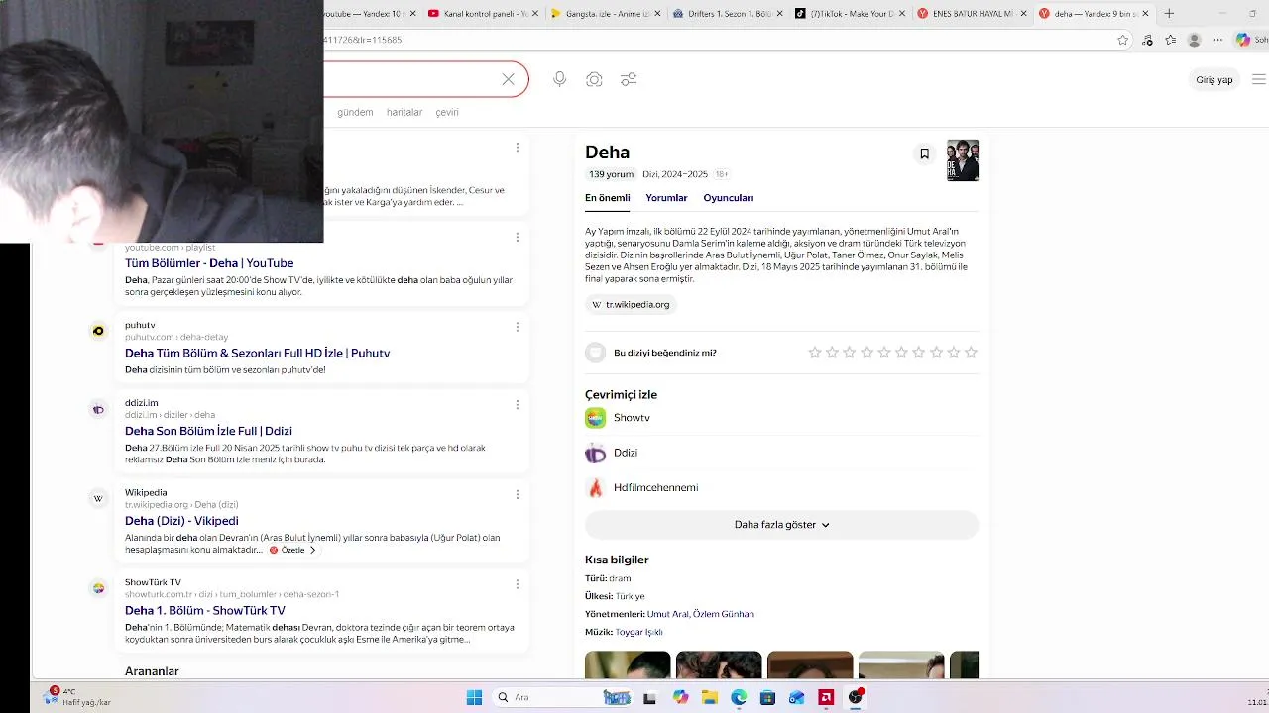The image size is (1269, 713).
Task: Open 'Tüm Bölümler - Deha | YouTube' result
Action: 209,263
